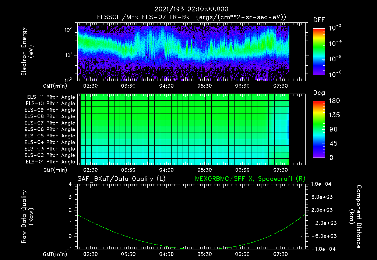Click the 10^-6 label on DEF scale
Image resolution: width=377 pixels, height=260 pixels.
pyautogui.click(x=335, y=74)
